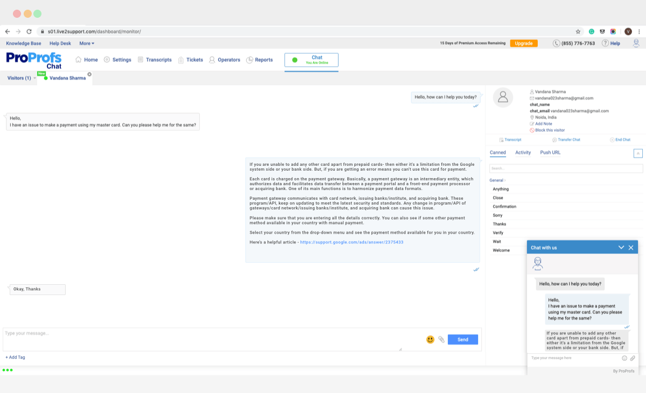Viewport: 646px width, 393px height.
Task: Open the Tickets section
Action: click(190, 60)
